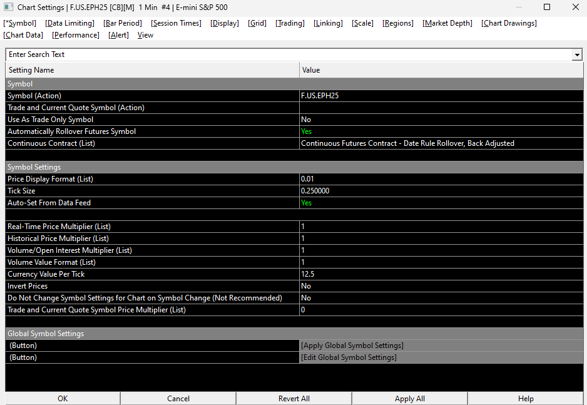Toggle the Invert Prices value

[x=441, y=286]
